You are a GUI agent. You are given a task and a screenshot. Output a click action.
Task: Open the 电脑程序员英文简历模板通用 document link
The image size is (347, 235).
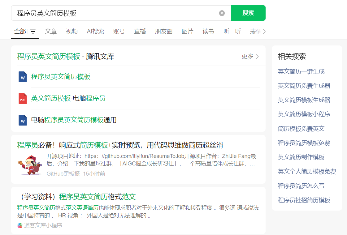[x=74, y=120]
